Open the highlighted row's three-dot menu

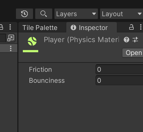tap(11, 48)
